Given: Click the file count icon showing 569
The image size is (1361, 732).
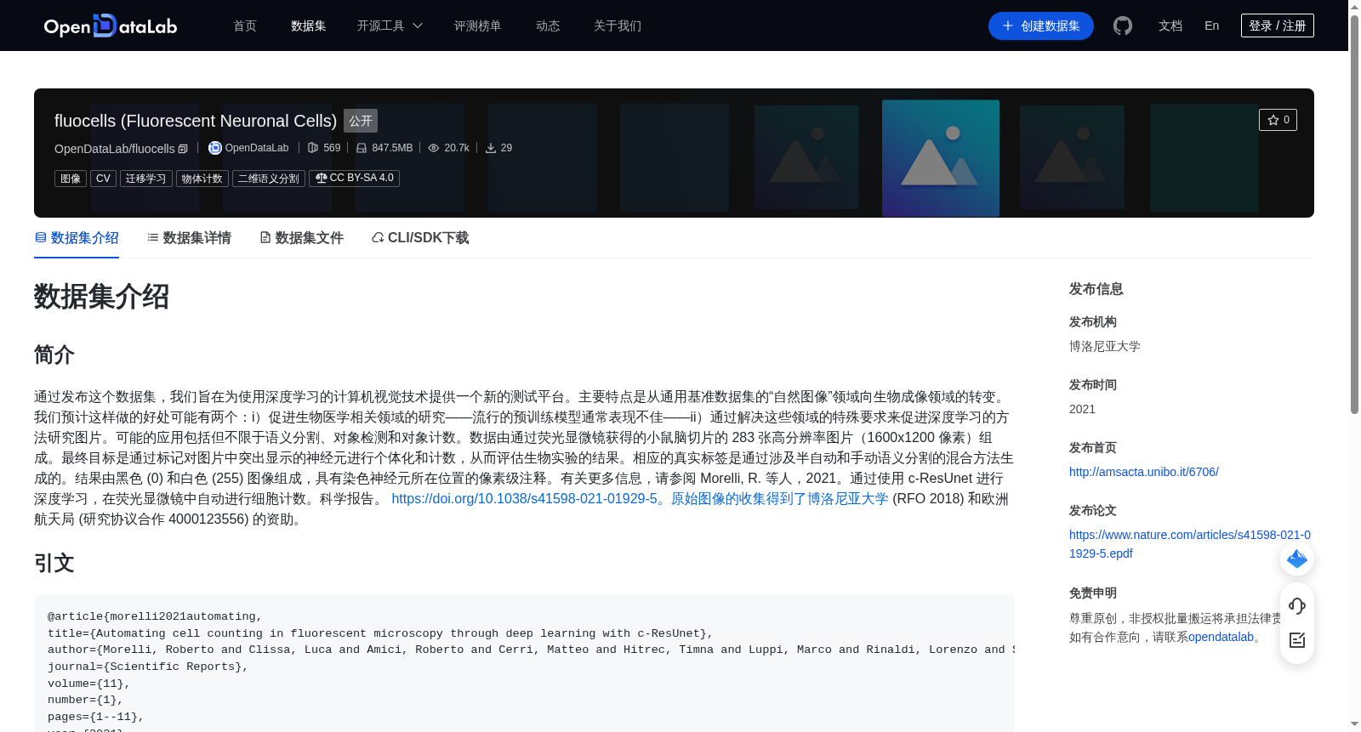Looking at the screenshot, I should (313, 148).
